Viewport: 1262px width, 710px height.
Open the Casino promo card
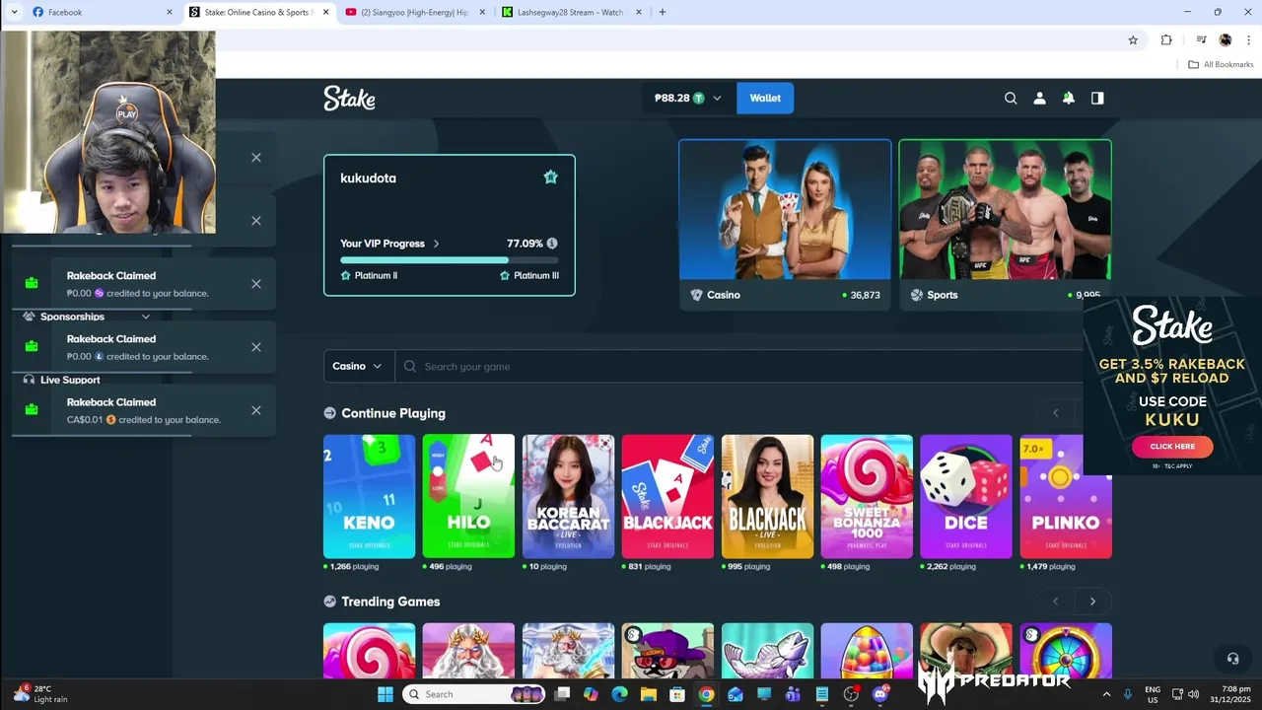785,225
